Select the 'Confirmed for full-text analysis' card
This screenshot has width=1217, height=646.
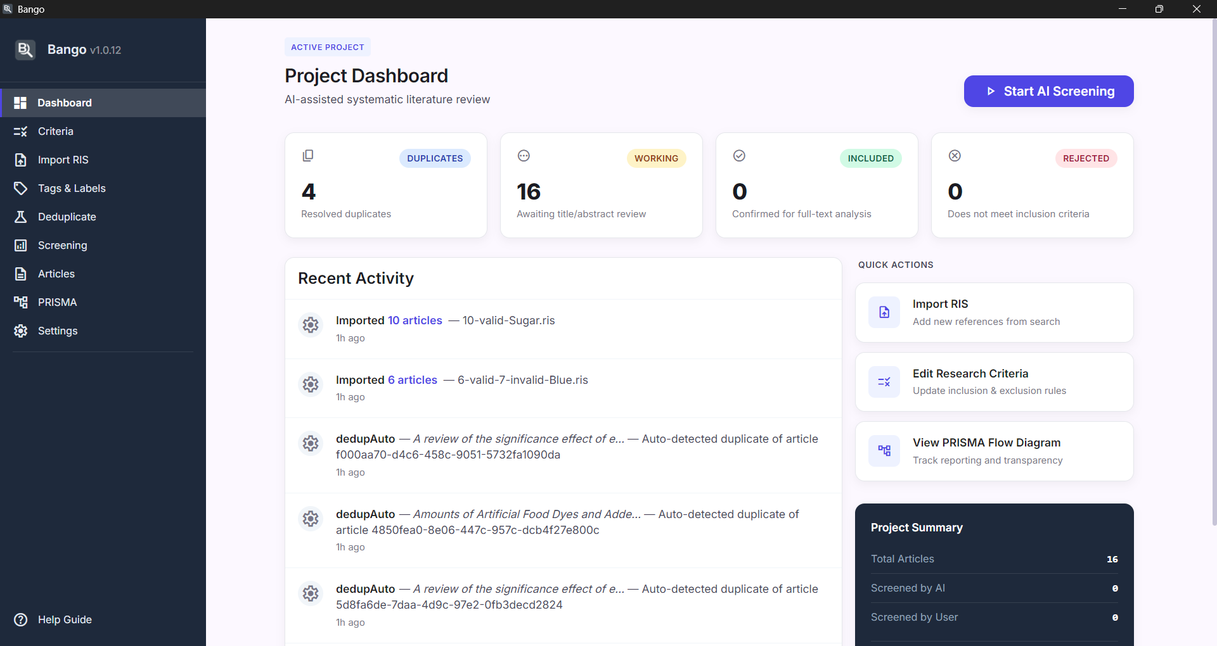[817, 185]
